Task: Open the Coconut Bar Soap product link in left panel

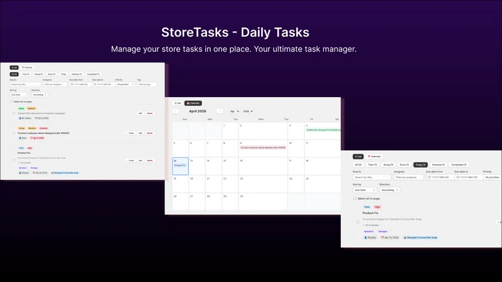Action: point(65,173)
